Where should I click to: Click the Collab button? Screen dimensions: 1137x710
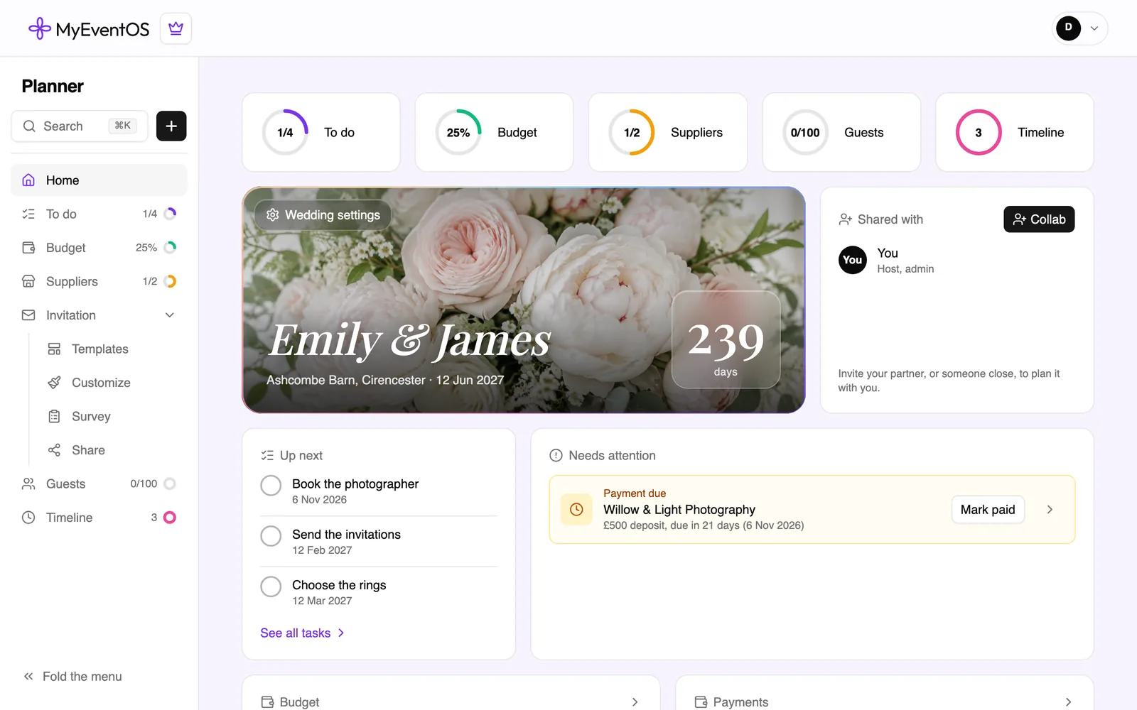click(x=1039, y=219)
